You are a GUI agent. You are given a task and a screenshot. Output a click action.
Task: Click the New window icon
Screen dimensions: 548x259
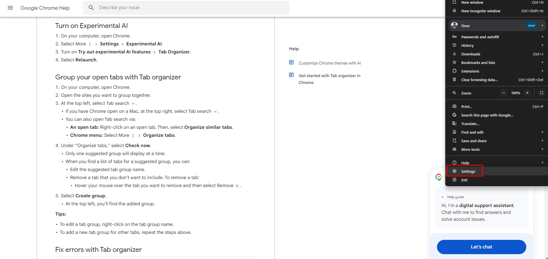(x=454, y=2)
